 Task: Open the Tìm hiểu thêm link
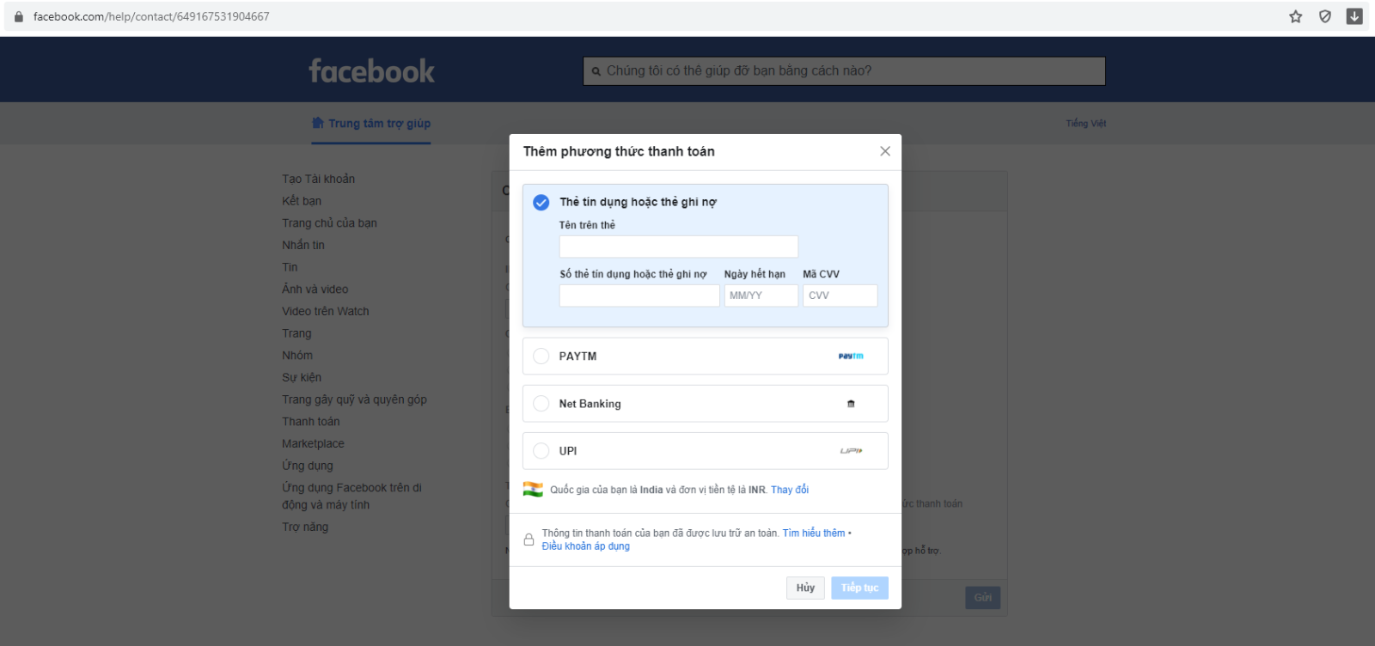click(814, 533)
